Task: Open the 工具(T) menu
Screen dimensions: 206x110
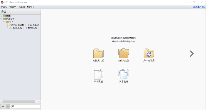Action: click(21, 7)
